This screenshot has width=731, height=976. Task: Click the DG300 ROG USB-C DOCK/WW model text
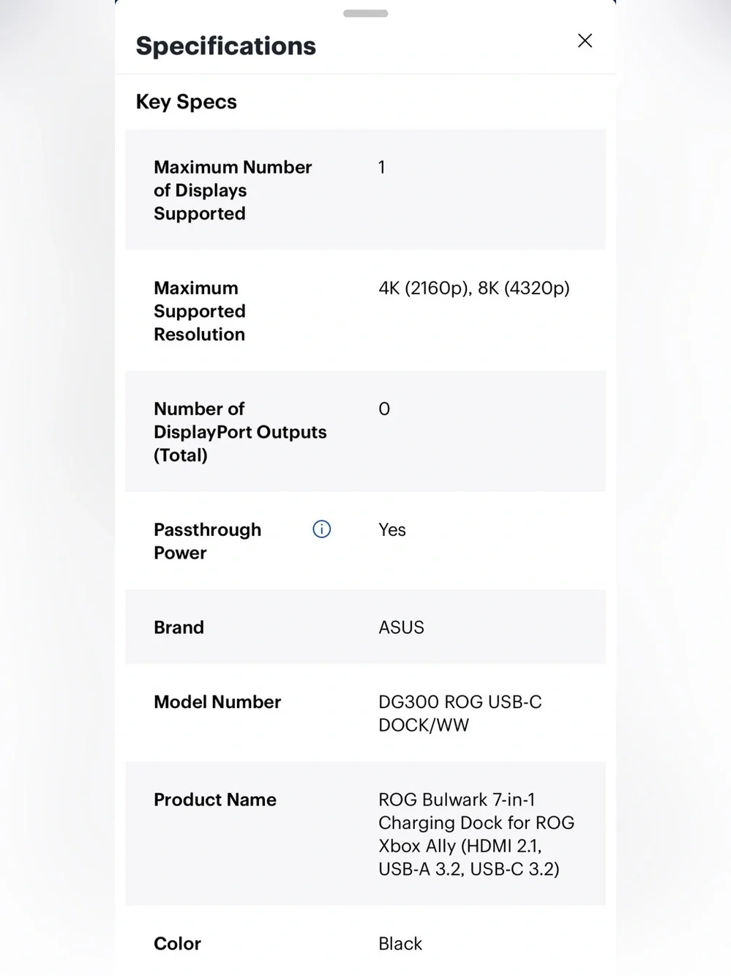(460, 713)
